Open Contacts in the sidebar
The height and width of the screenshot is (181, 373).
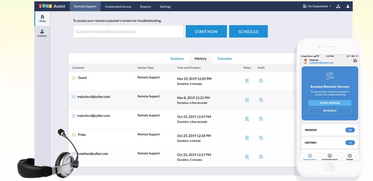tap(42, 33)
